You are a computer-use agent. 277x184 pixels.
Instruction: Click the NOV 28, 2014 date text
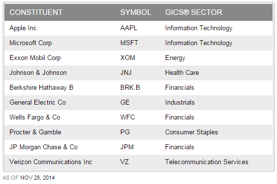click(x=37, y=178)
